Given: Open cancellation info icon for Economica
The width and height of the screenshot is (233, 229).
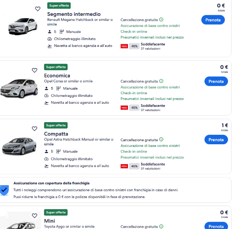Looking at the screenshot, I should click(x=161, y=81).
